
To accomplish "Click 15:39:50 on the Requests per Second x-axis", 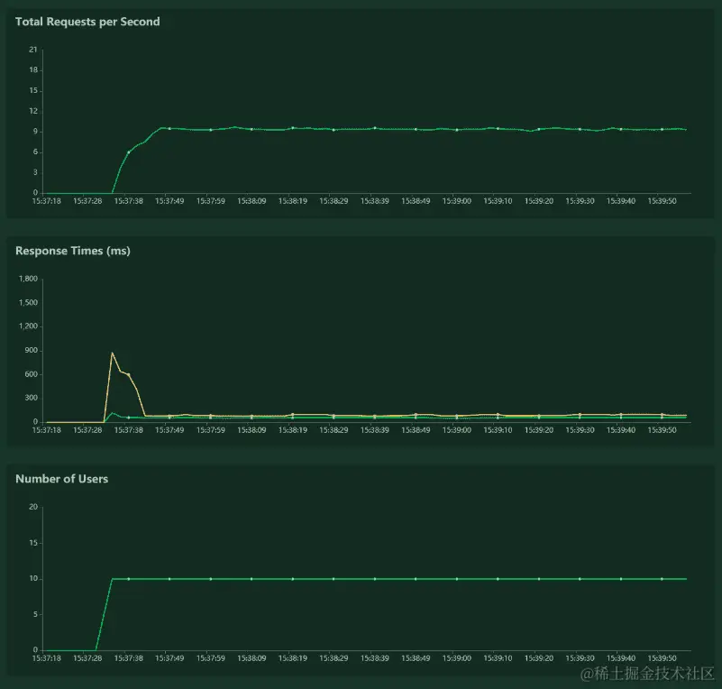I will (x=663, y=201).
